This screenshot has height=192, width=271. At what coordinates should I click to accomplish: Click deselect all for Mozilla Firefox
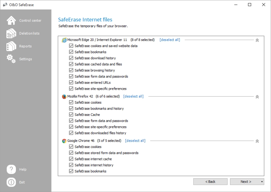click(133, 96)
